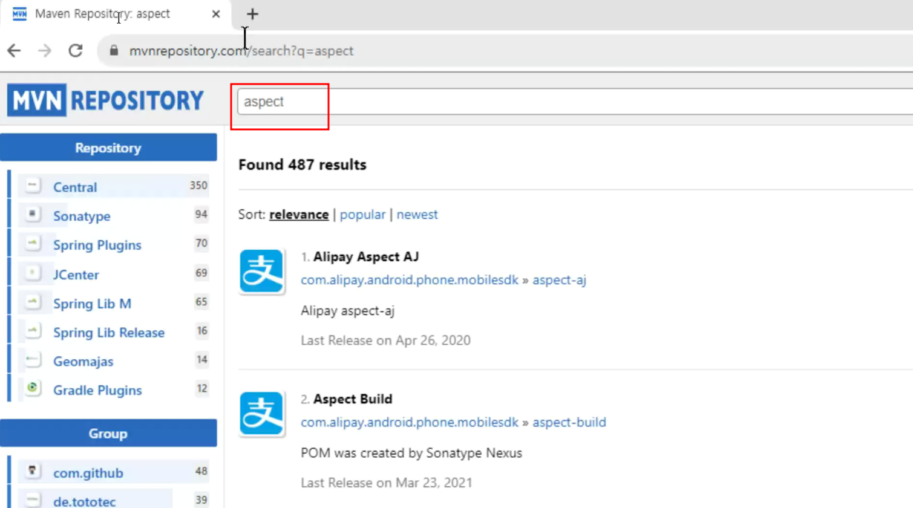Viewport: 913px width, 508px height.
Task: Filter by com.github group
Action: pyautogui.click(x=88, y=473)
